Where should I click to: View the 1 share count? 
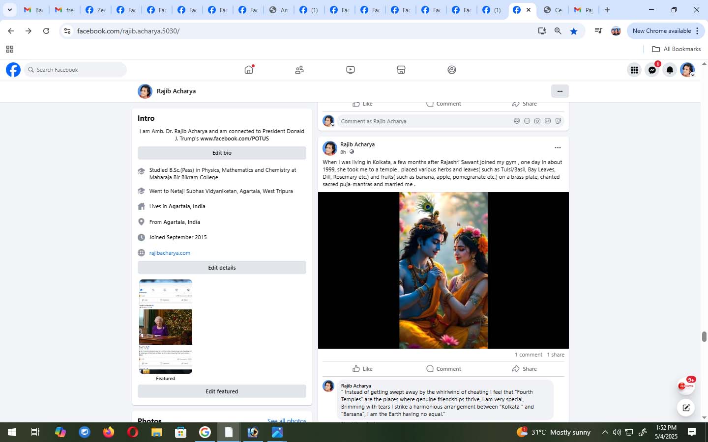(556, 355)
